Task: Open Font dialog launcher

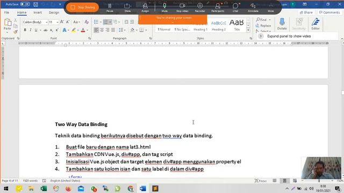Action: coord(89,38)
